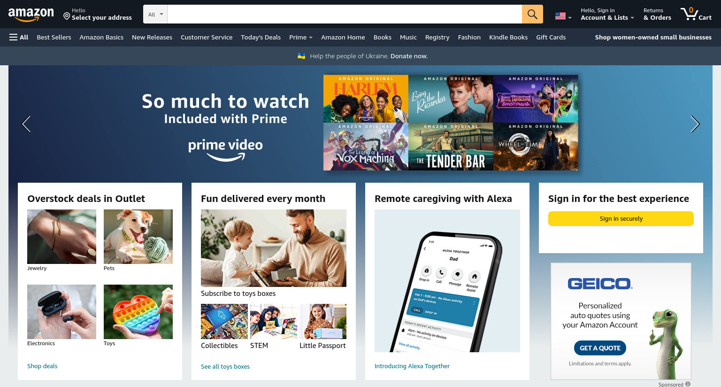
Task: Click Sign in securely button
Action: click(621, 218)
